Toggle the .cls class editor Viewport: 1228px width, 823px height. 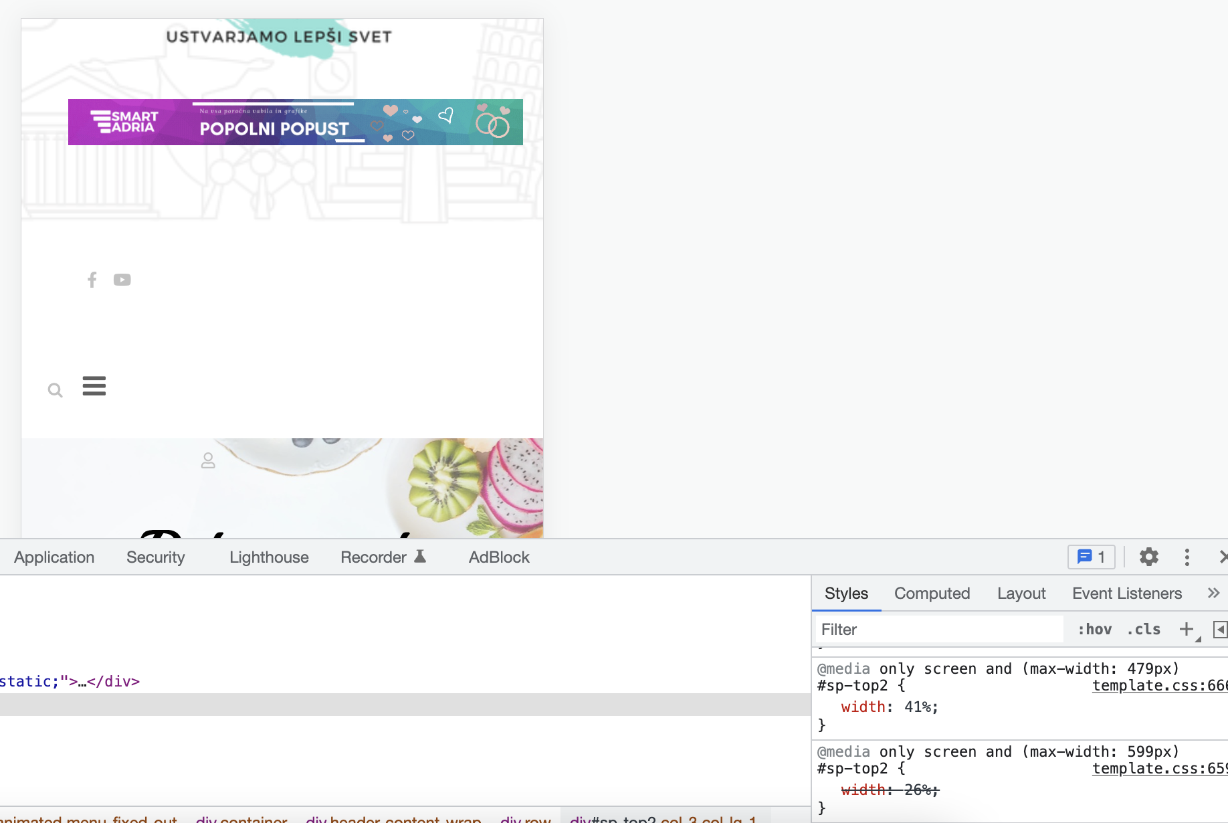[1144, 629]
